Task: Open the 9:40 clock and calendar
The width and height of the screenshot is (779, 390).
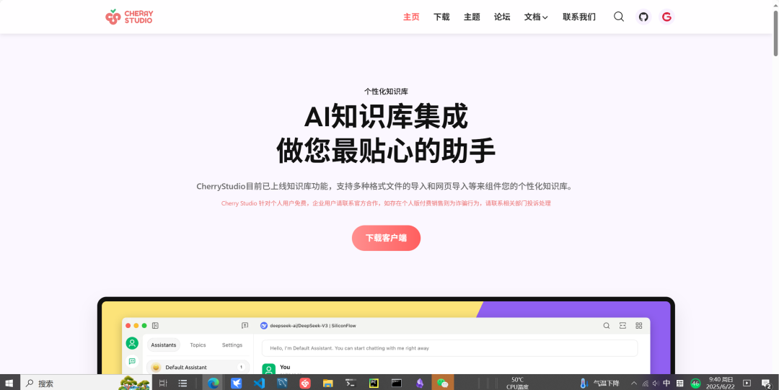Action: (x=721, y=383)
